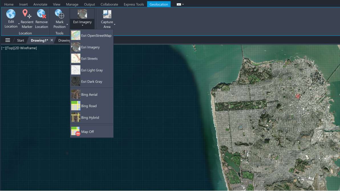Select the Bing Aerial thumbnail icon
340x191 pixels.
pyautogui.click(x=76, y=95)
